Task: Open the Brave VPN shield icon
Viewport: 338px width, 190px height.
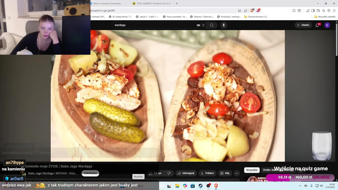Action: (329, 11)
